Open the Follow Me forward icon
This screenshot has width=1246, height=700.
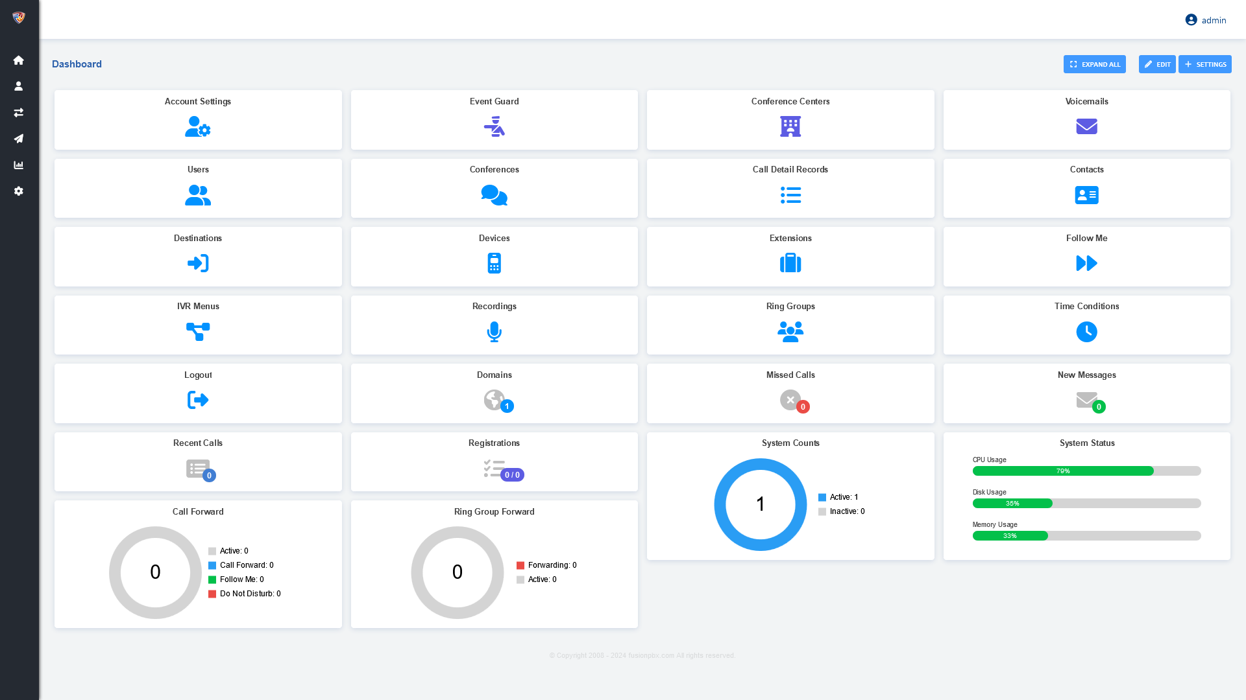[1086, 263]
